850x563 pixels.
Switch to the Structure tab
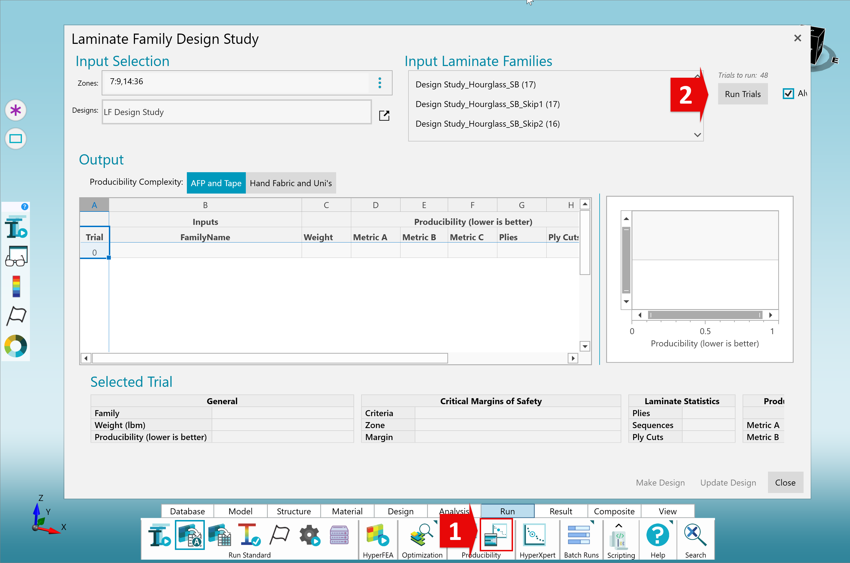click(293, 511)
